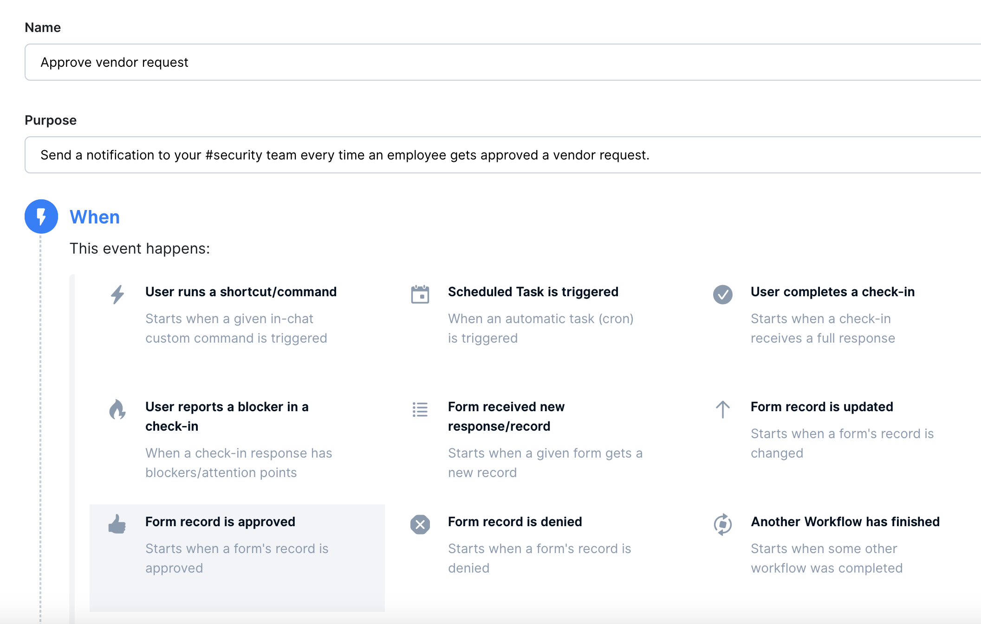Click 'Starts when a given in-chat custom command' description
The image size is (981, 624).
236,328
